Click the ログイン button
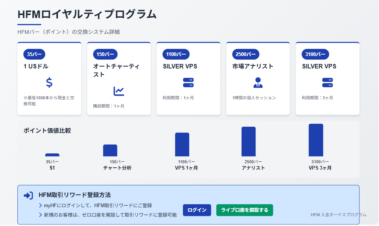Viewport: 379px width, 226px height. (x=197, y=210)
